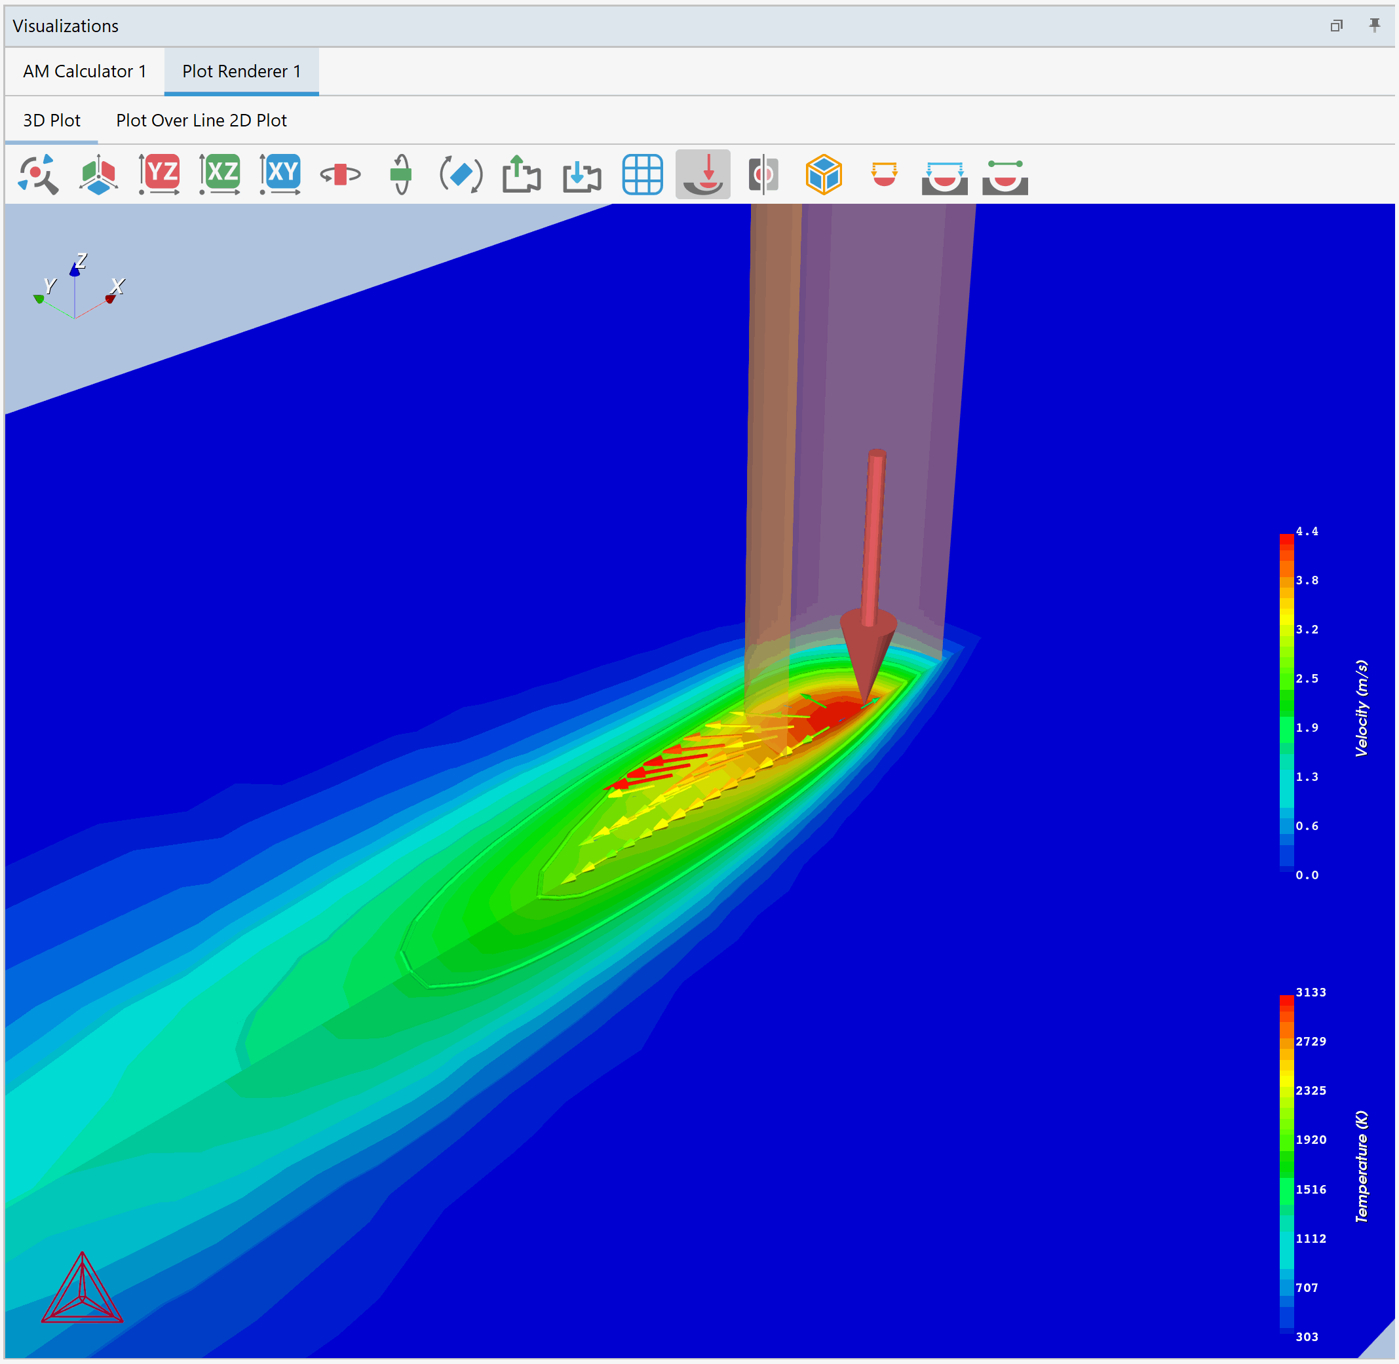Pin the Visualizations panel
The image size is (1399, 1364).
tap(1374, 26)
